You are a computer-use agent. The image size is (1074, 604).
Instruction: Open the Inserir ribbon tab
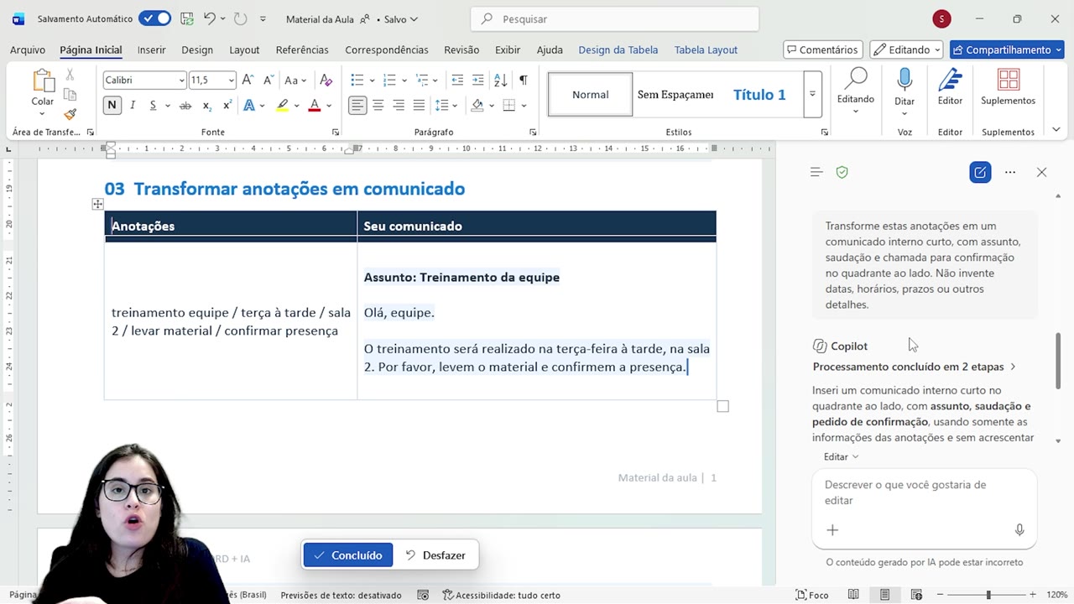[x=151, y=49]
